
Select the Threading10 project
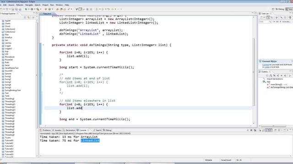point(10,102)
